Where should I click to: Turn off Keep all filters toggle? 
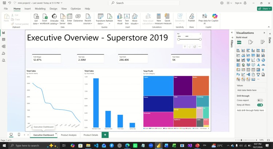pyautogui.click(x=260, y=105)
